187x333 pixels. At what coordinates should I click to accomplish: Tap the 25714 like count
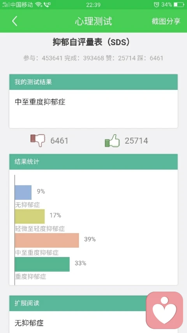tap(136, 141)
